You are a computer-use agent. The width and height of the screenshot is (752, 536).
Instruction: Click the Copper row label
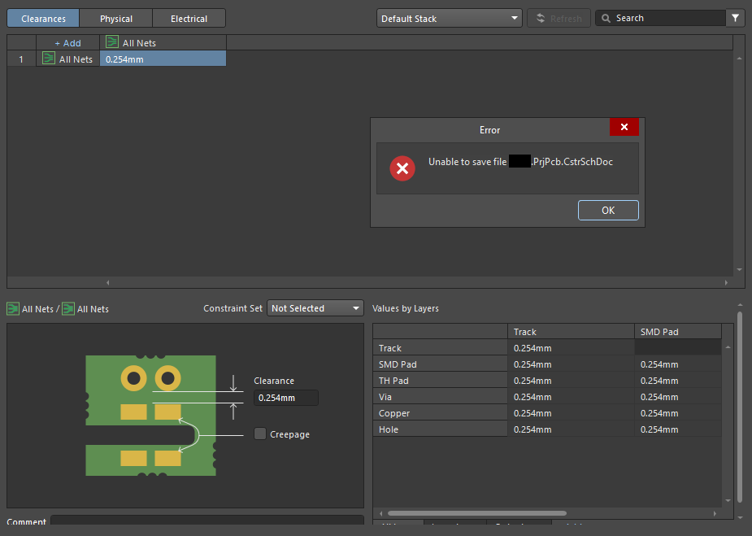click(x=440, y=413)
